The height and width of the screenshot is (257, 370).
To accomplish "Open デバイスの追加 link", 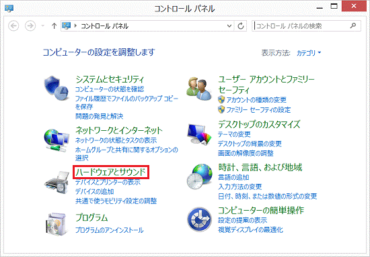I will [x=95, y=191].
